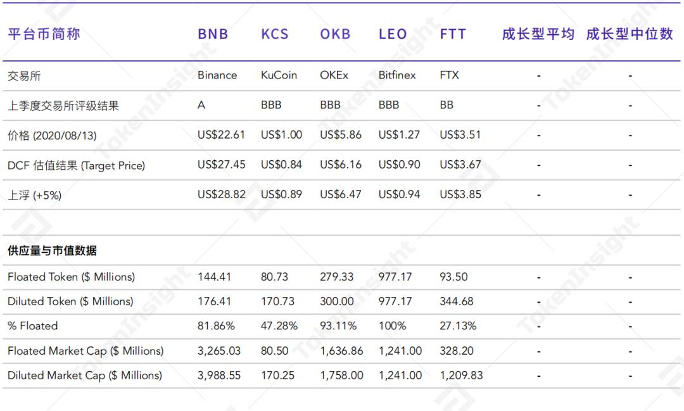The width and height of the screenshot is (684, 411).
Task: Click the Floated Token ($ Millions) row label
Action: 71,277
